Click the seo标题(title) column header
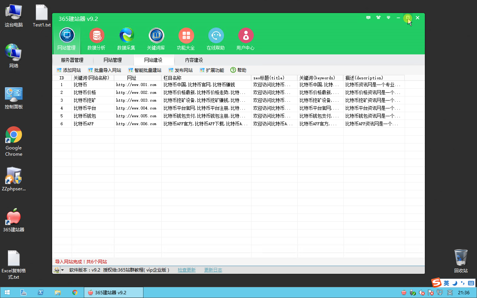This screenshot has height=298, width=477. 274,78
